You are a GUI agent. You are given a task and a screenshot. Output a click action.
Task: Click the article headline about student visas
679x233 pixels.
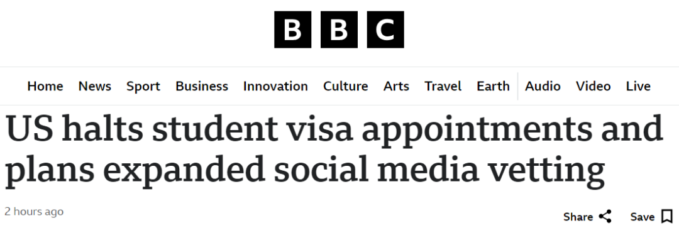[334, 149]
